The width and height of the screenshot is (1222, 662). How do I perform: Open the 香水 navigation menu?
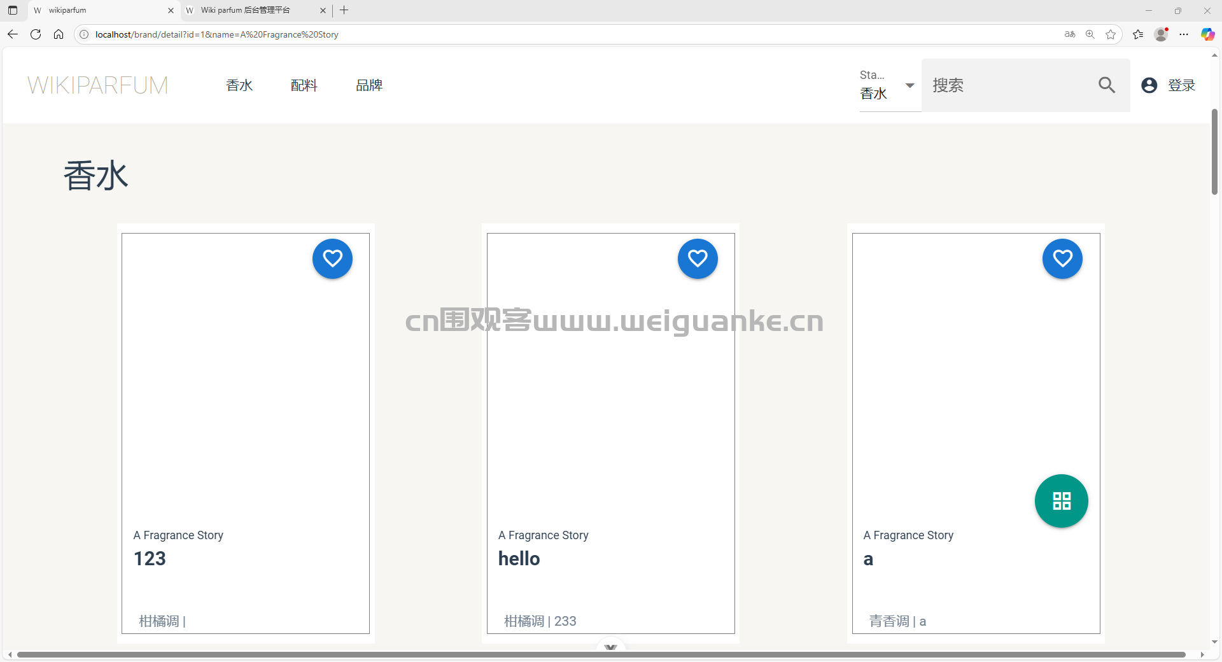[239, 85]
